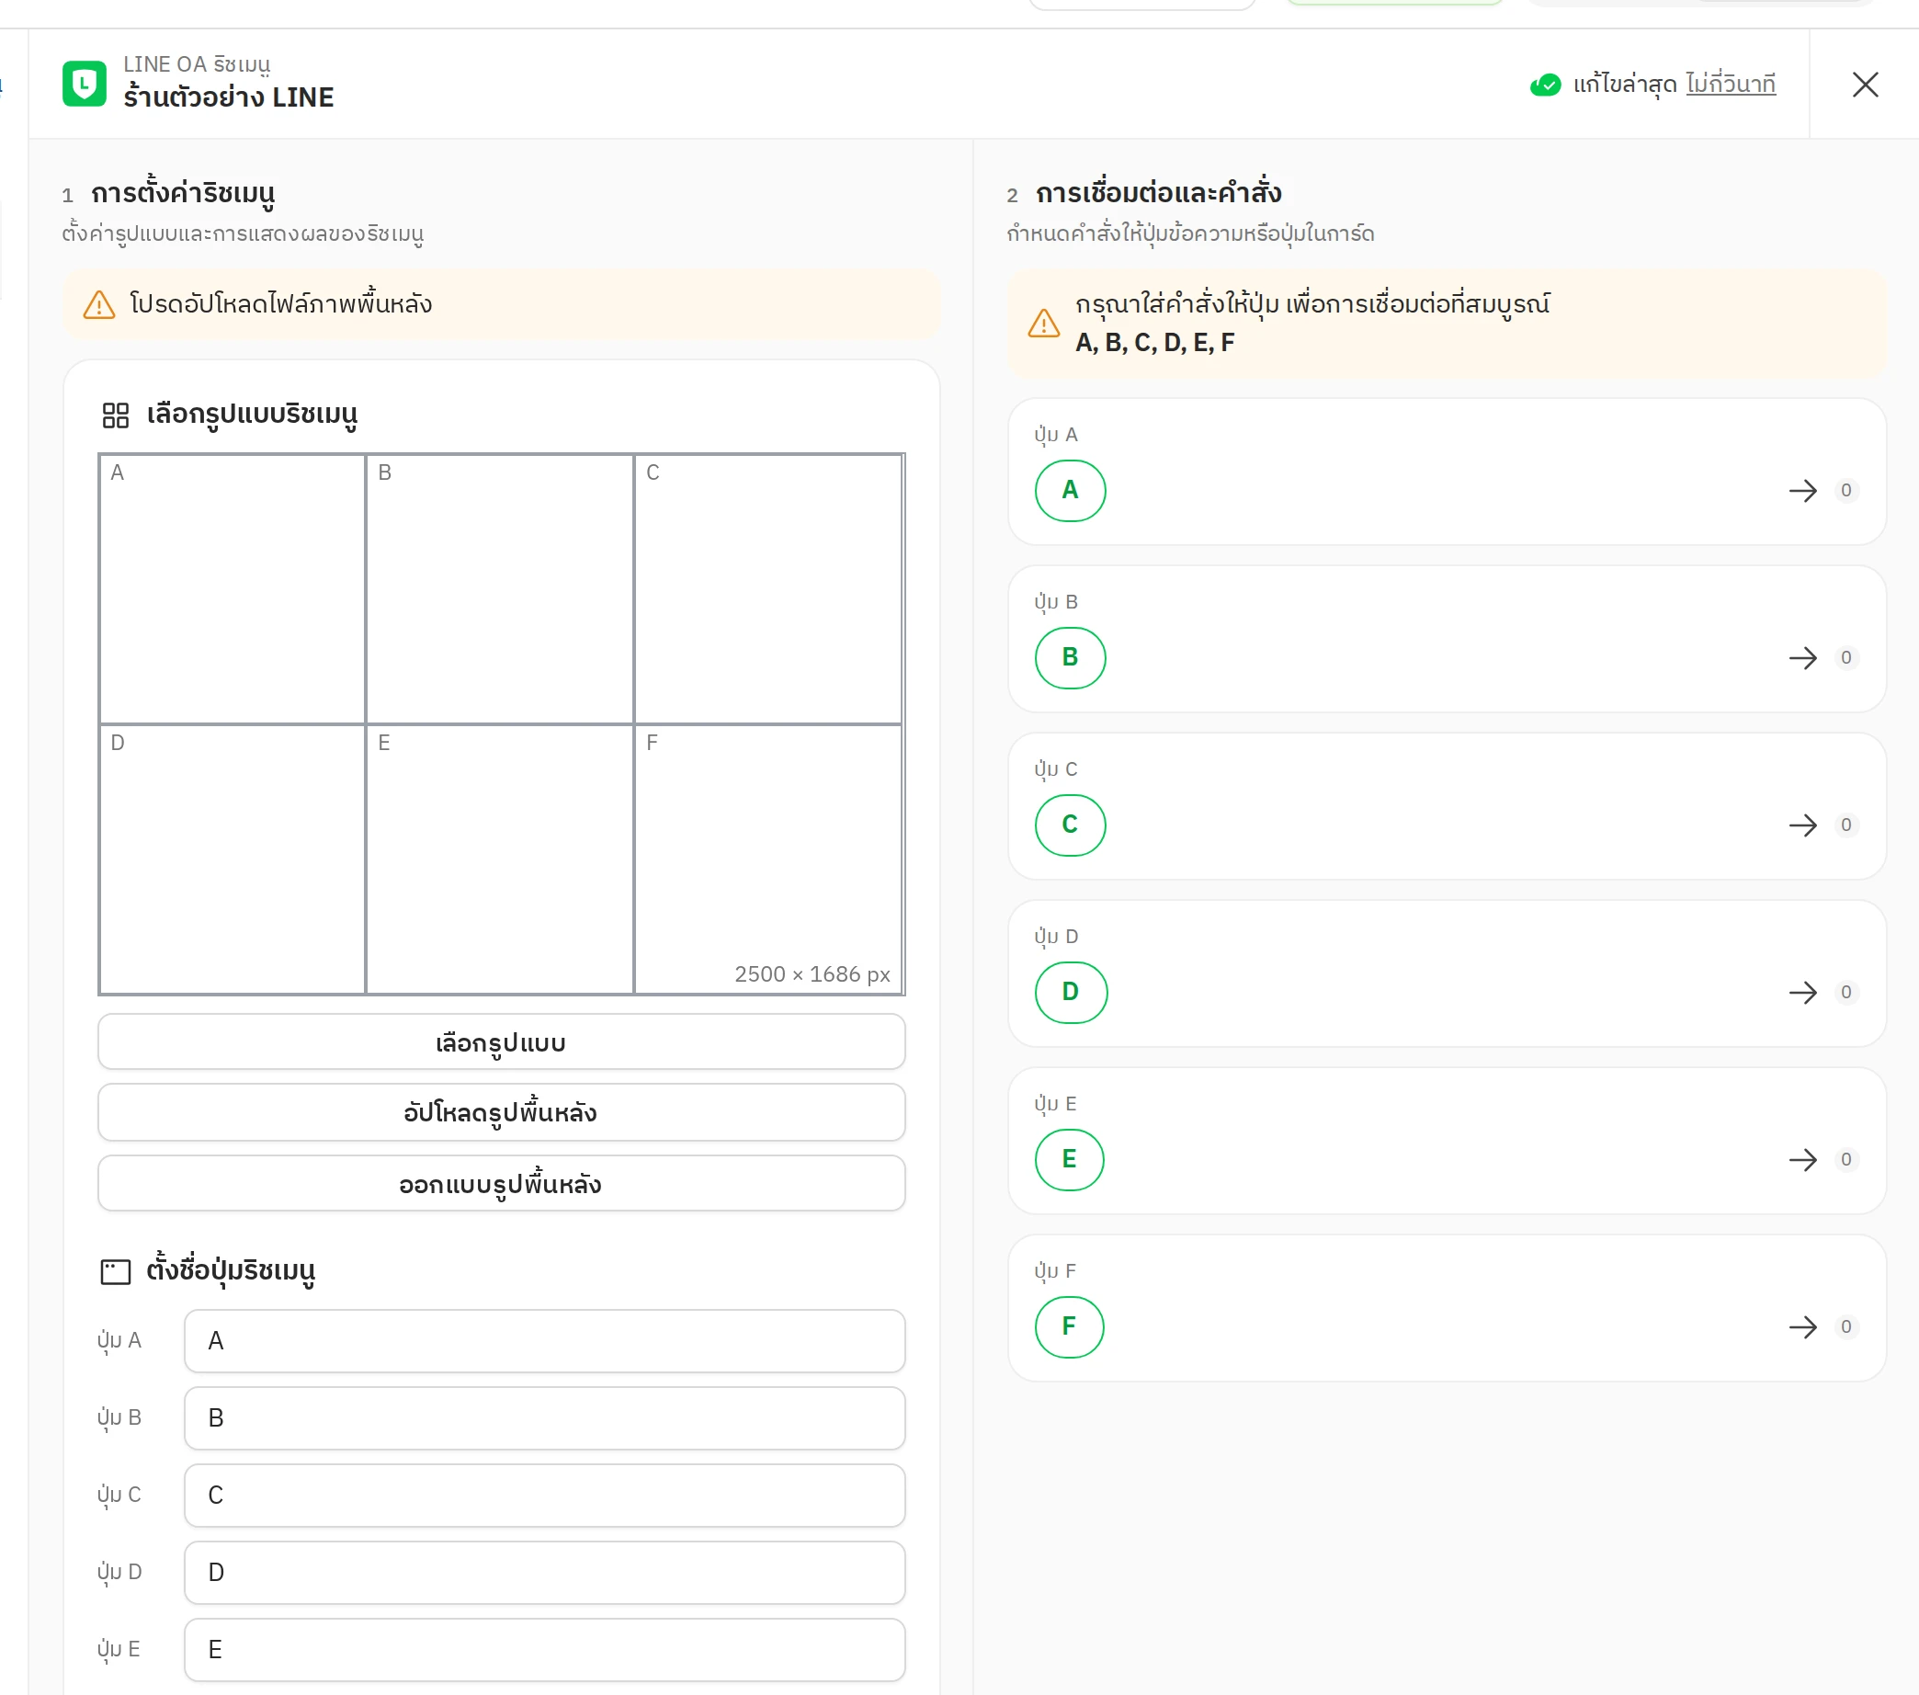The height and width of the screenshot is (1695, 1919).
Task: Click the green LINE OA shield logo
Action: [x=85, y=85]
